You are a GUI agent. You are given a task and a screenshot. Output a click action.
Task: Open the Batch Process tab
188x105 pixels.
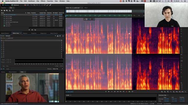[54, 33]
